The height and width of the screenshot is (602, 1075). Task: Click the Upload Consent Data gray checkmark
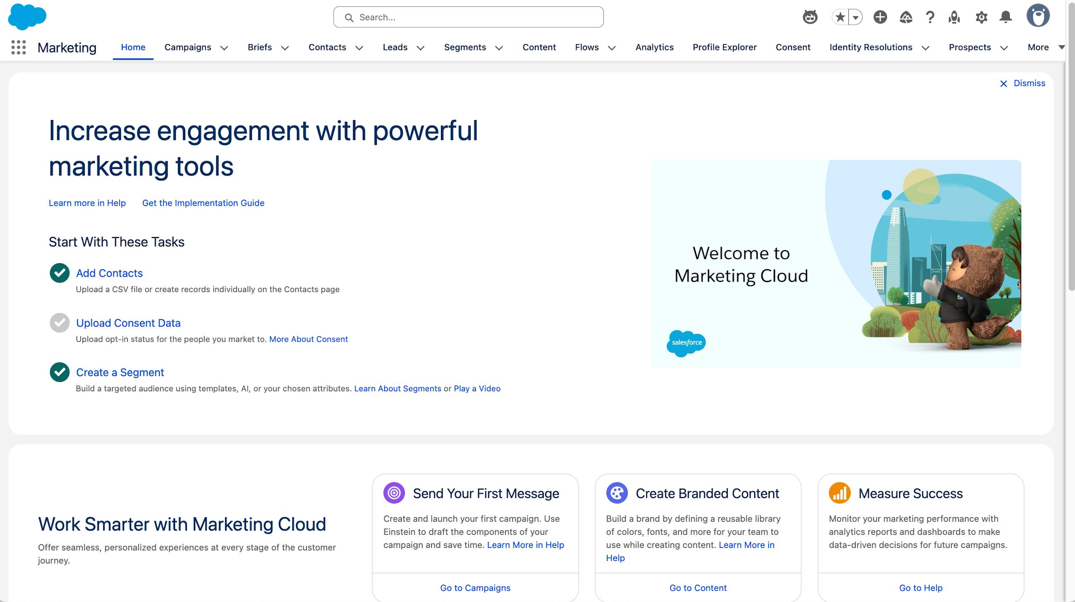[60, 323]
